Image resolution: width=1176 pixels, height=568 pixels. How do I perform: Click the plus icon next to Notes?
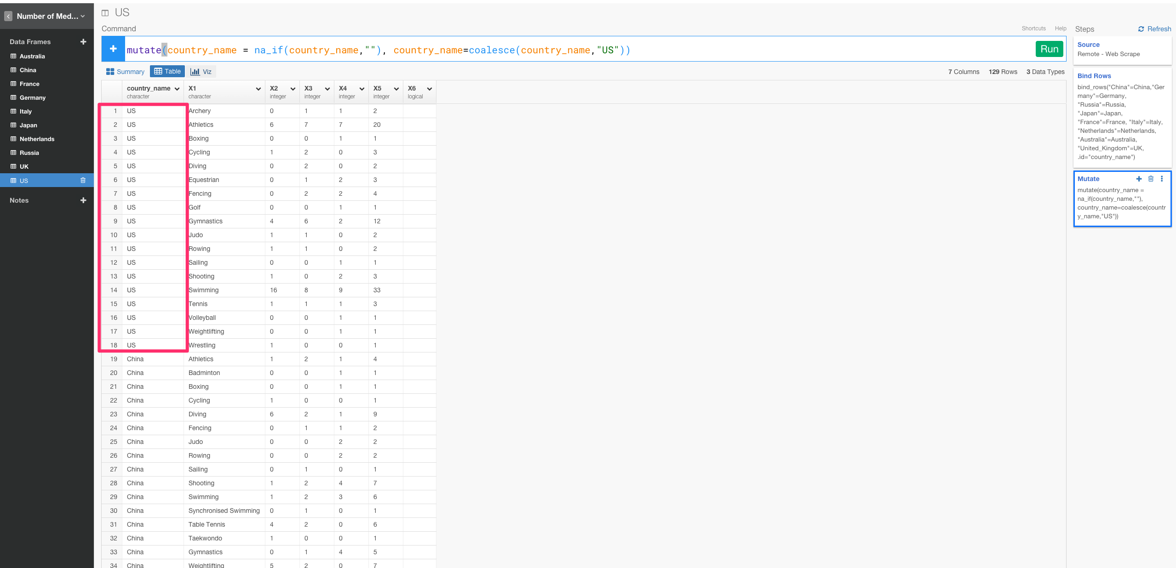tap(83, 200)
